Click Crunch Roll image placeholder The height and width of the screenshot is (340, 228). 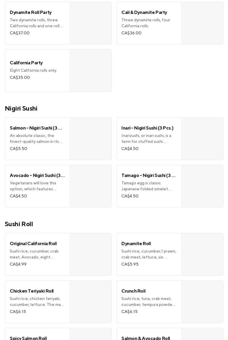click(202, 302)
